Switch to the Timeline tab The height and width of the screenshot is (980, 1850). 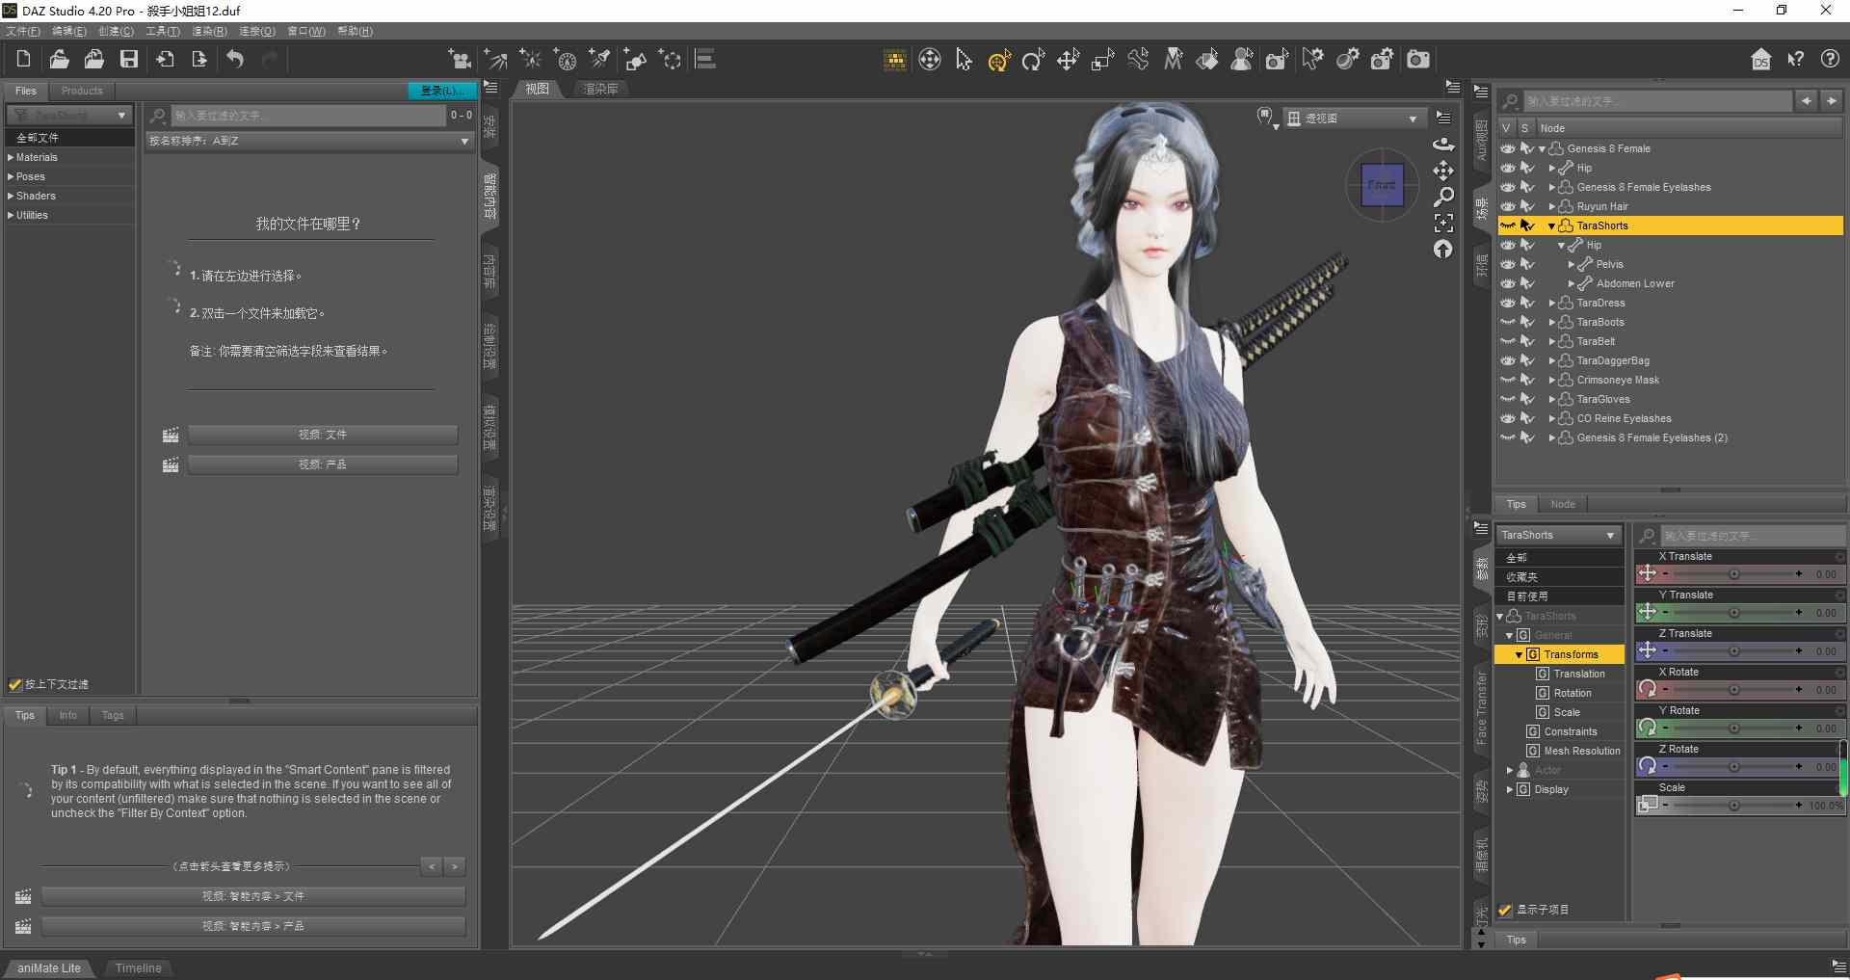[x=138, y=968]
